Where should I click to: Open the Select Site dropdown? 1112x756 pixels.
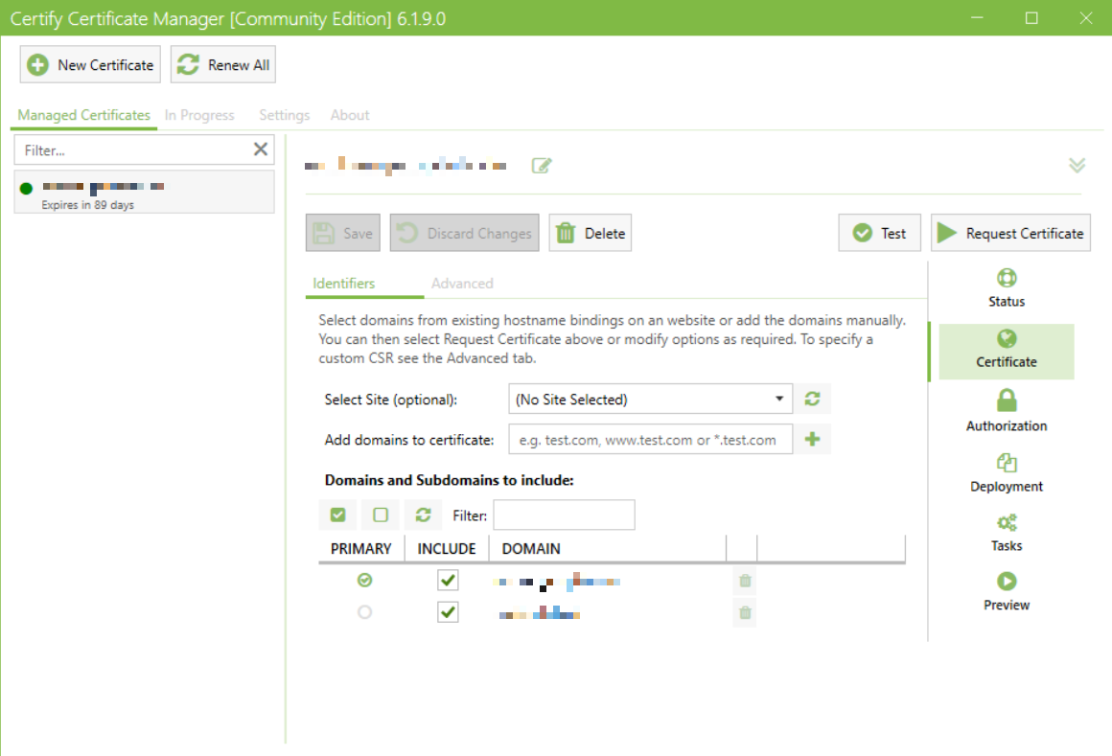coord(650,400)
